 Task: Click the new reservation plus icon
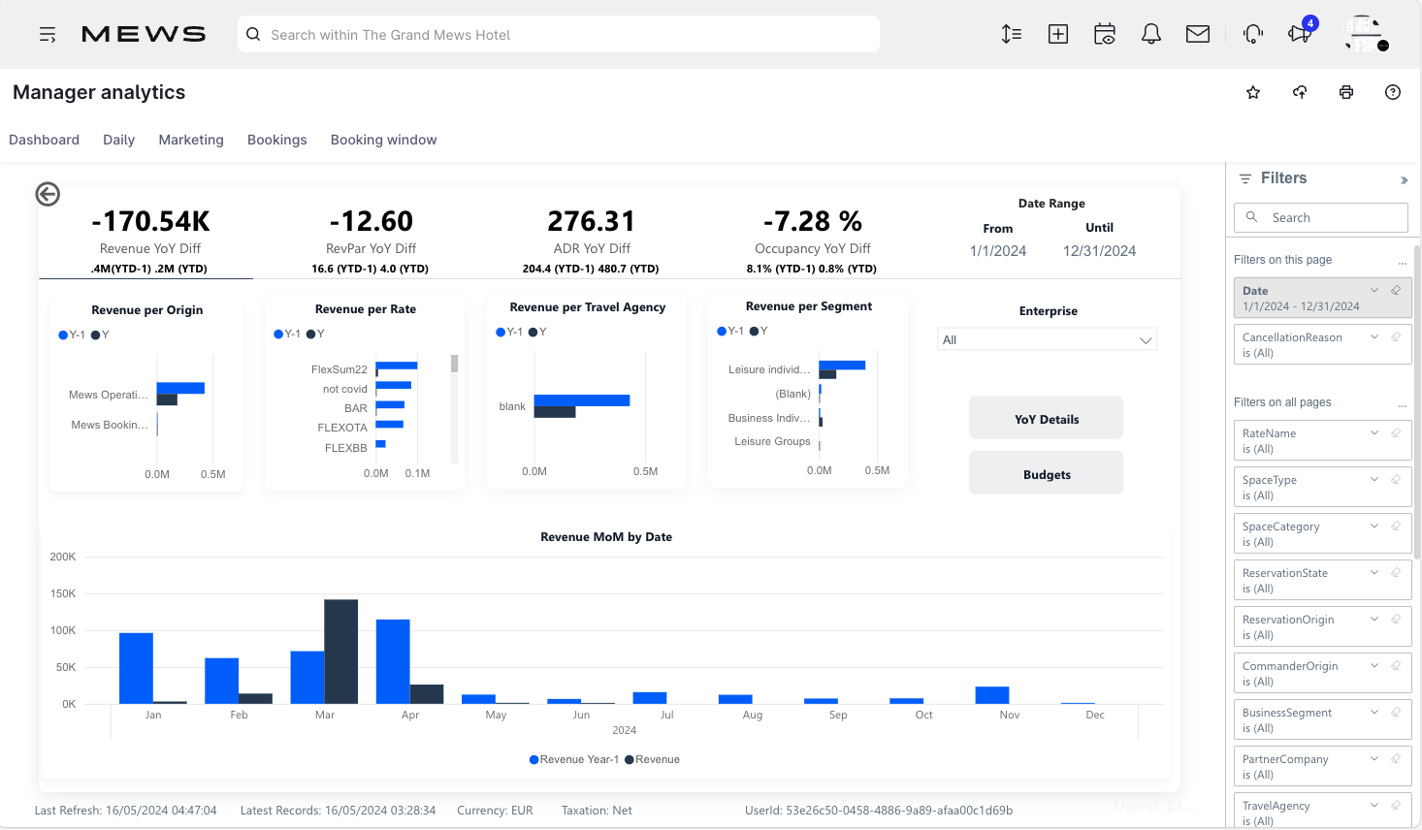click(1058, 34)
